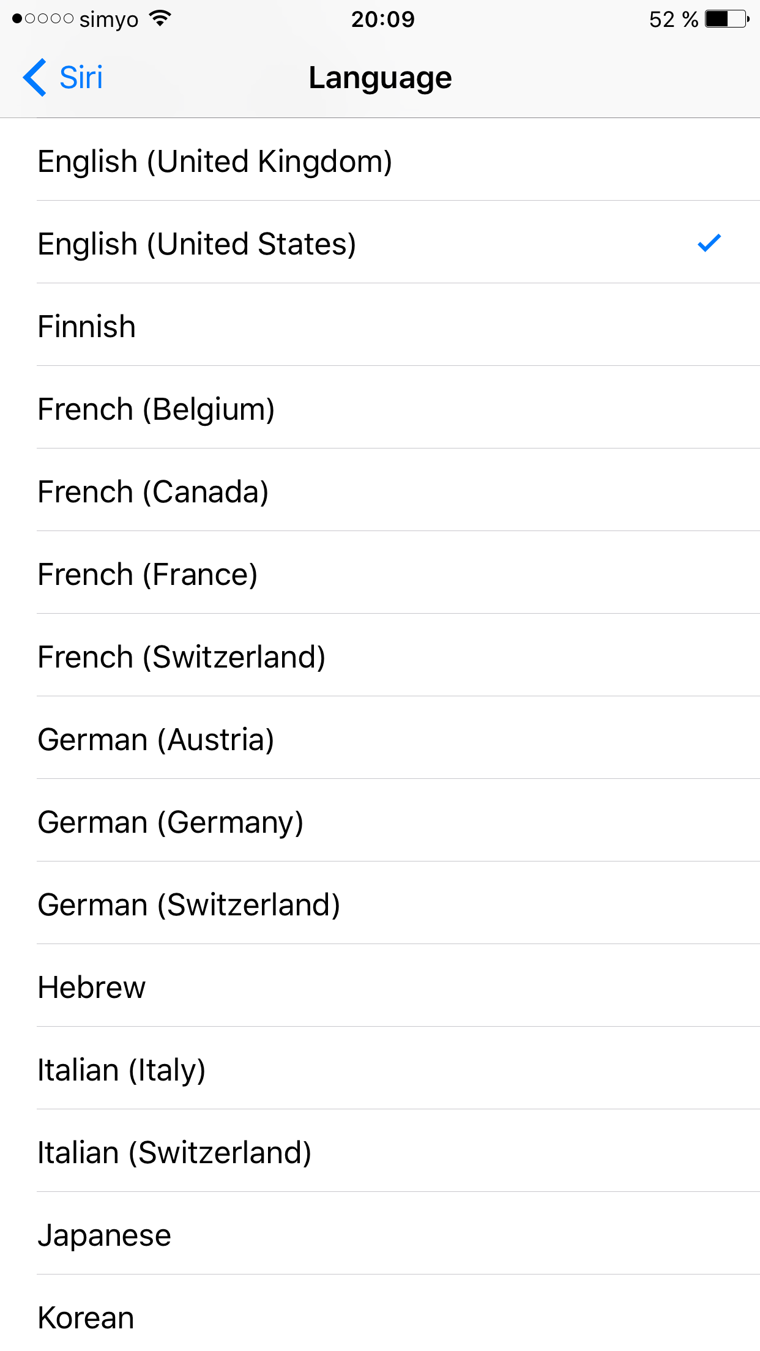Tap the blue checkmark next to English (United States)
760x1351 pixels.
click(x=709, y=243)
